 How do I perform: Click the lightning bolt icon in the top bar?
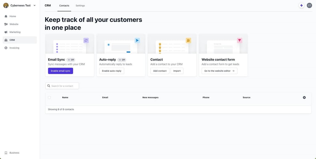pyautogui.click(x=301, y=6)
